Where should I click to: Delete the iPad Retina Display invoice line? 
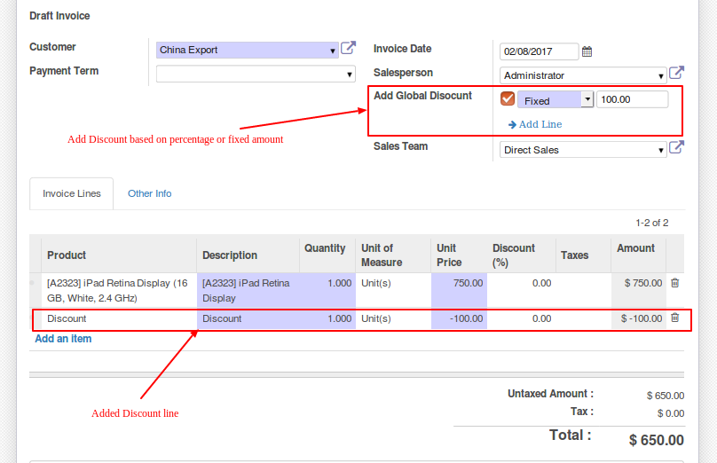674,283
